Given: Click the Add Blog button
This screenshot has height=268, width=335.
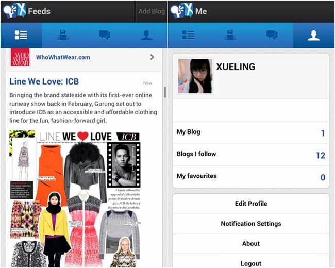Looking at the screenshot, I should coord(152,11).
